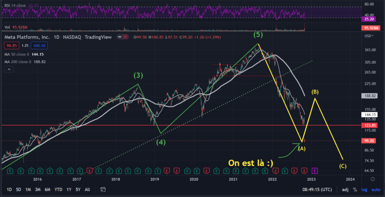
Task: Select the 5Y time range
Action: coord(78,189)
